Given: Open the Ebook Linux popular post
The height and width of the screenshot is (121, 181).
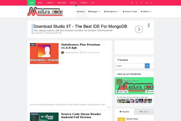Looking at the screenshot, I should coord(132,119).
